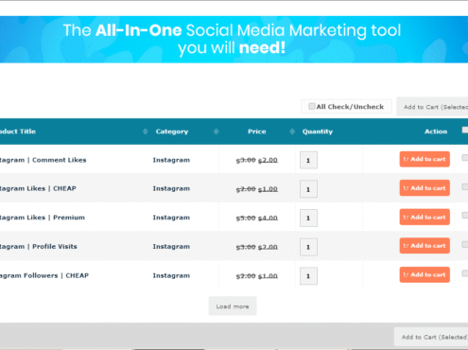The image size is (468, 350).
Task: Click quantity field for Comment Likes
Action: [x=308, y=160]
